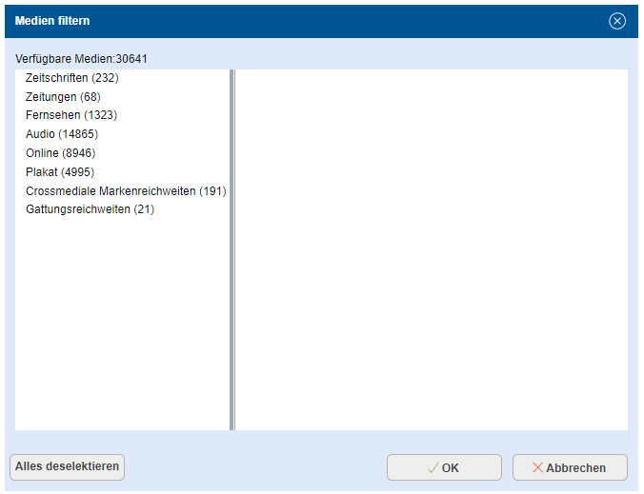The image size is (644, 494).
Task: Select Zeitungen (68) in the media list
Action: (x=63, y=97)
